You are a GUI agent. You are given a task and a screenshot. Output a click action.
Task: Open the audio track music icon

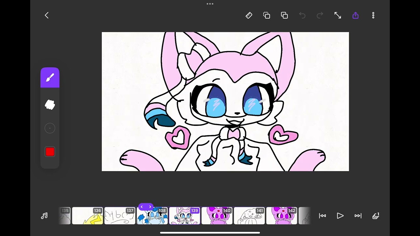44,216
